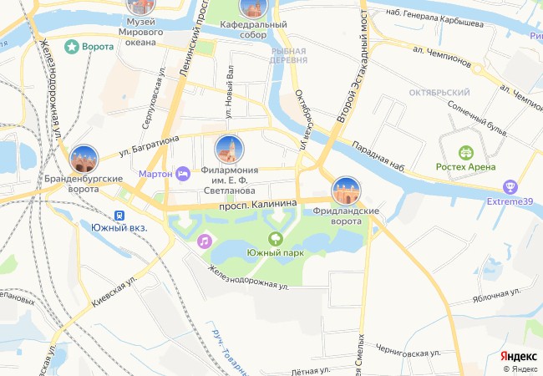543x376 pixels.
Task: Click the просп. Калинина street label
Action: coord(258,205)
